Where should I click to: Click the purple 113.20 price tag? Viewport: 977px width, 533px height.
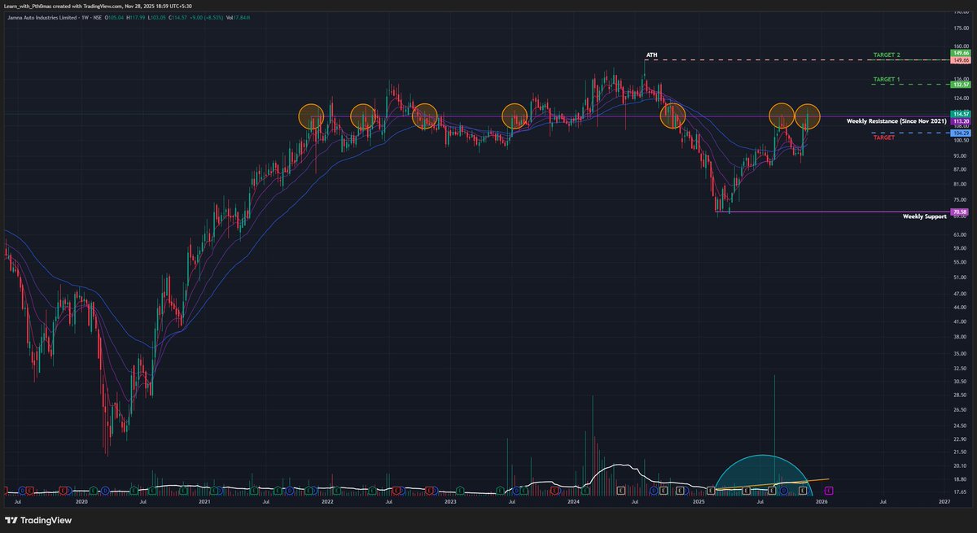(961, 120)
